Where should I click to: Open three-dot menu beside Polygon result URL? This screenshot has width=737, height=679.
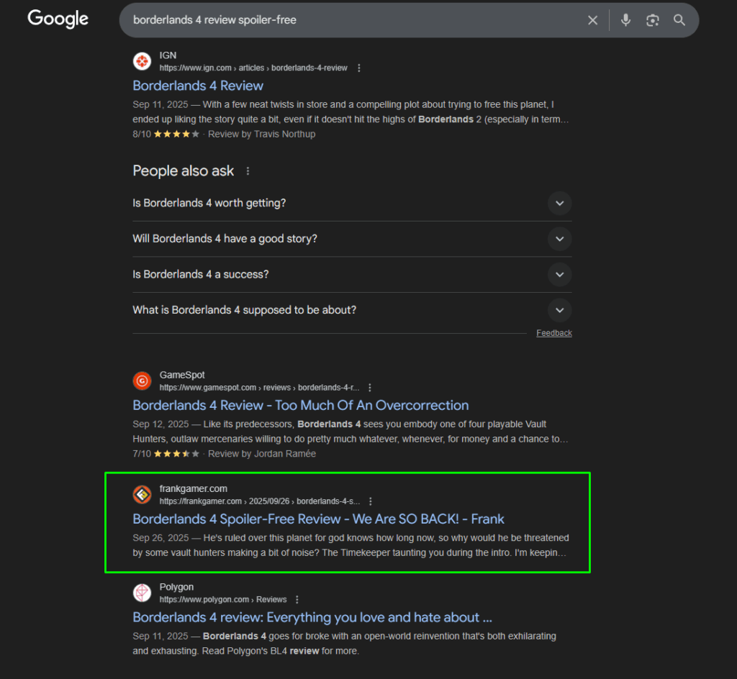pyautogui.click(x=297, y=600)
